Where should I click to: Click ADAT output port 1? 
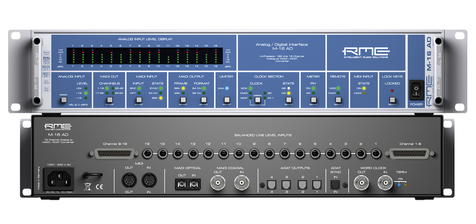coord(317,185)
